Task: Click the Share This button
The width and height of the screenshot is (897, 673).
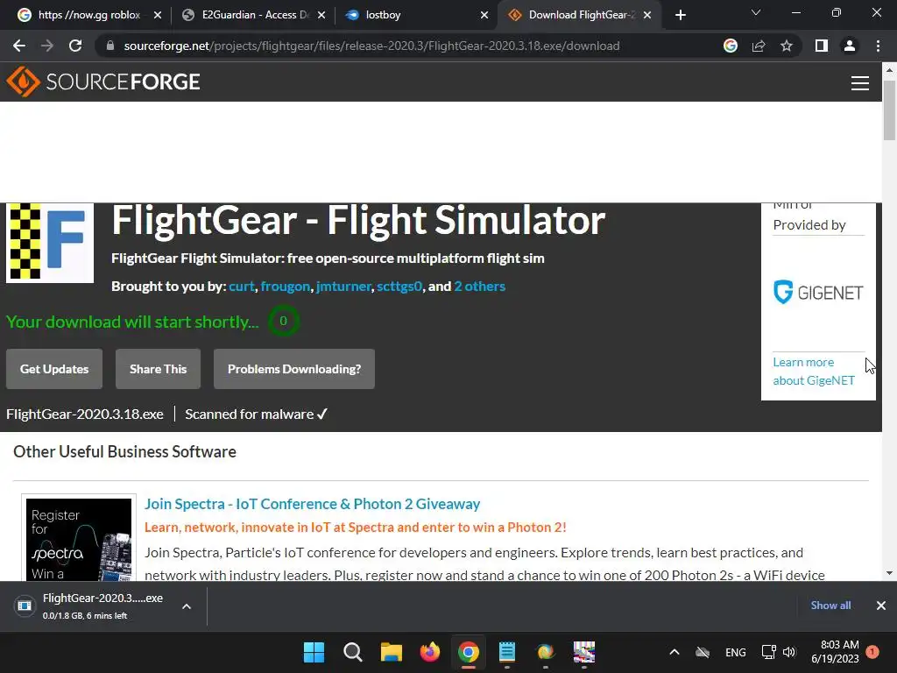Action: [x=158, y=369]
